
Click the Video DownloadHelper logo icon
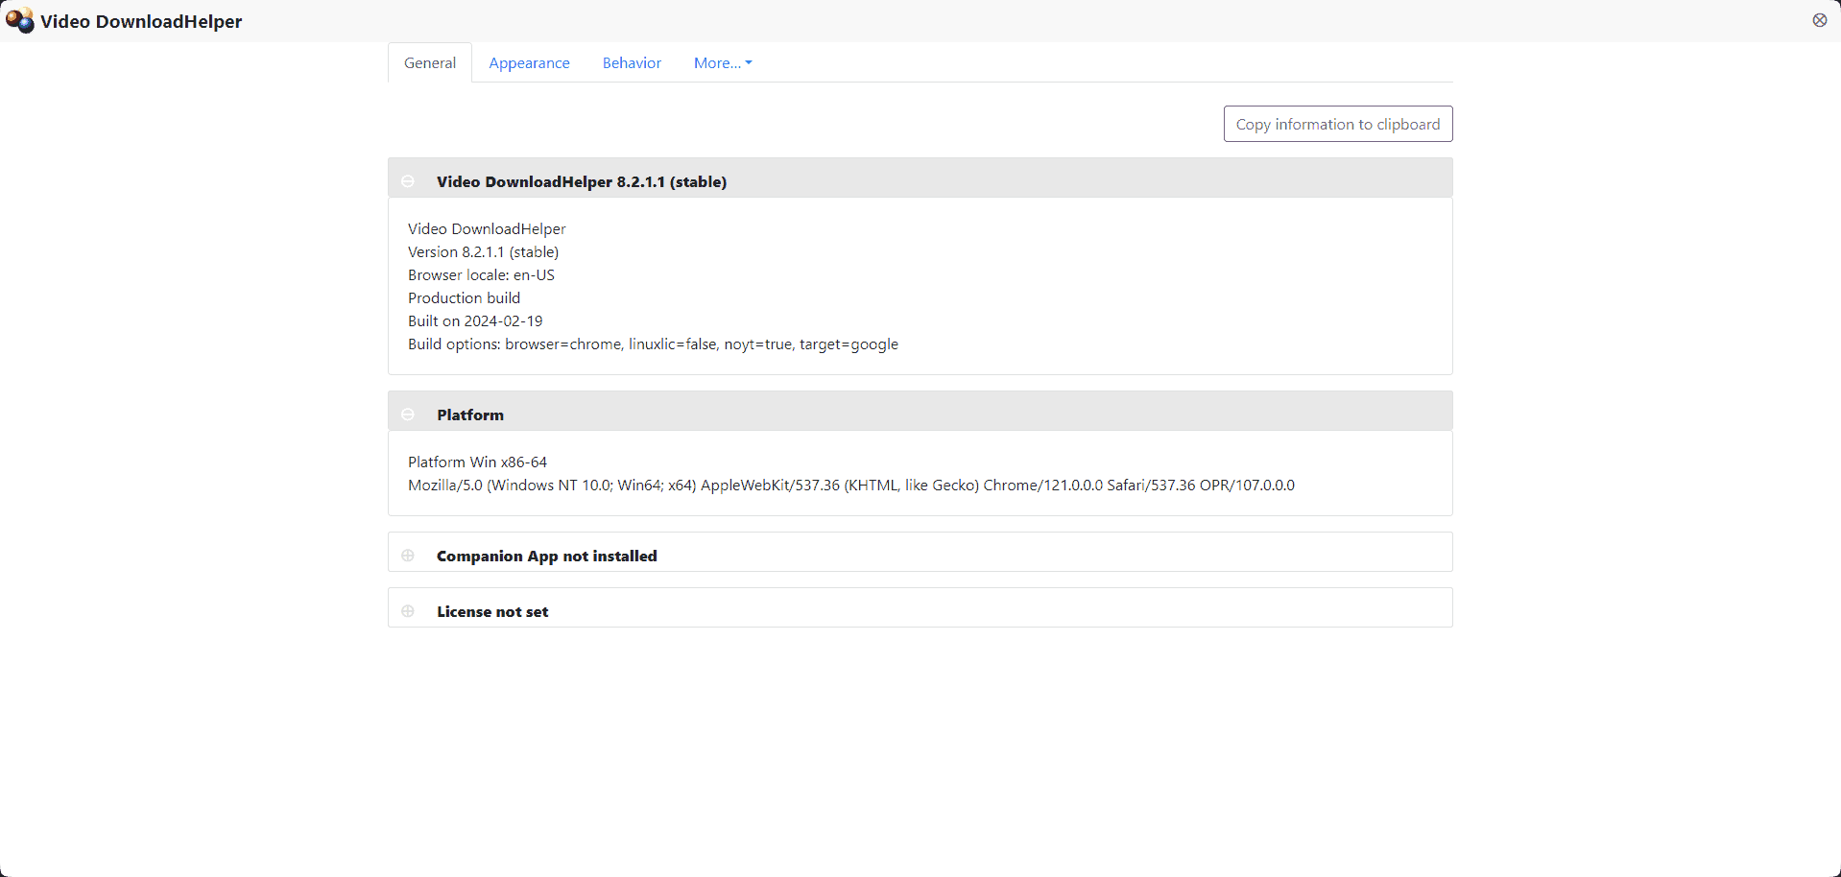(x=20, y=20)
